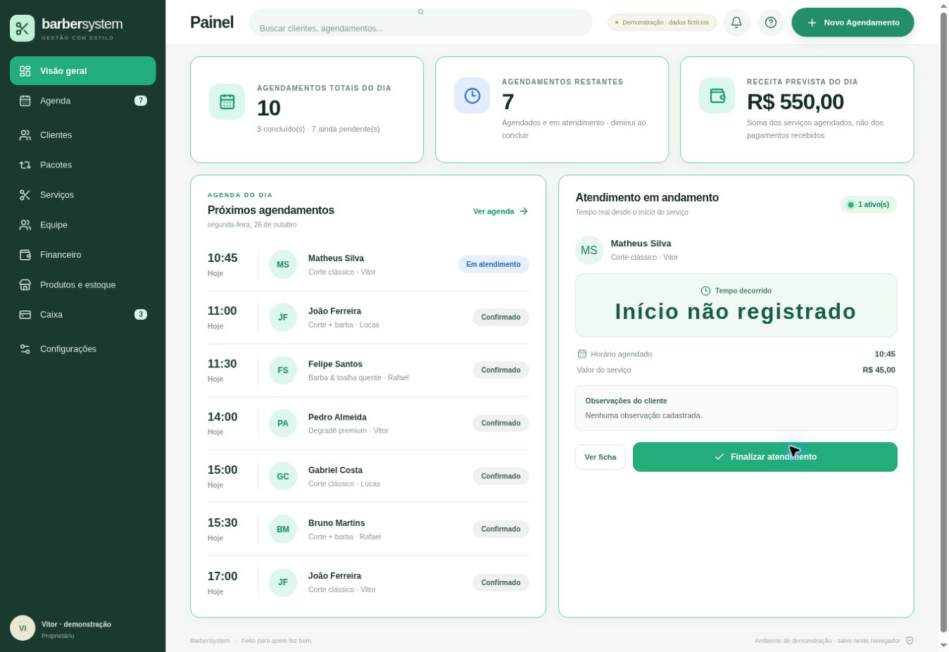Click the GC avatar for Gabriel Costa
This screenshot has height=652, width=949.
tap(283, 477)
